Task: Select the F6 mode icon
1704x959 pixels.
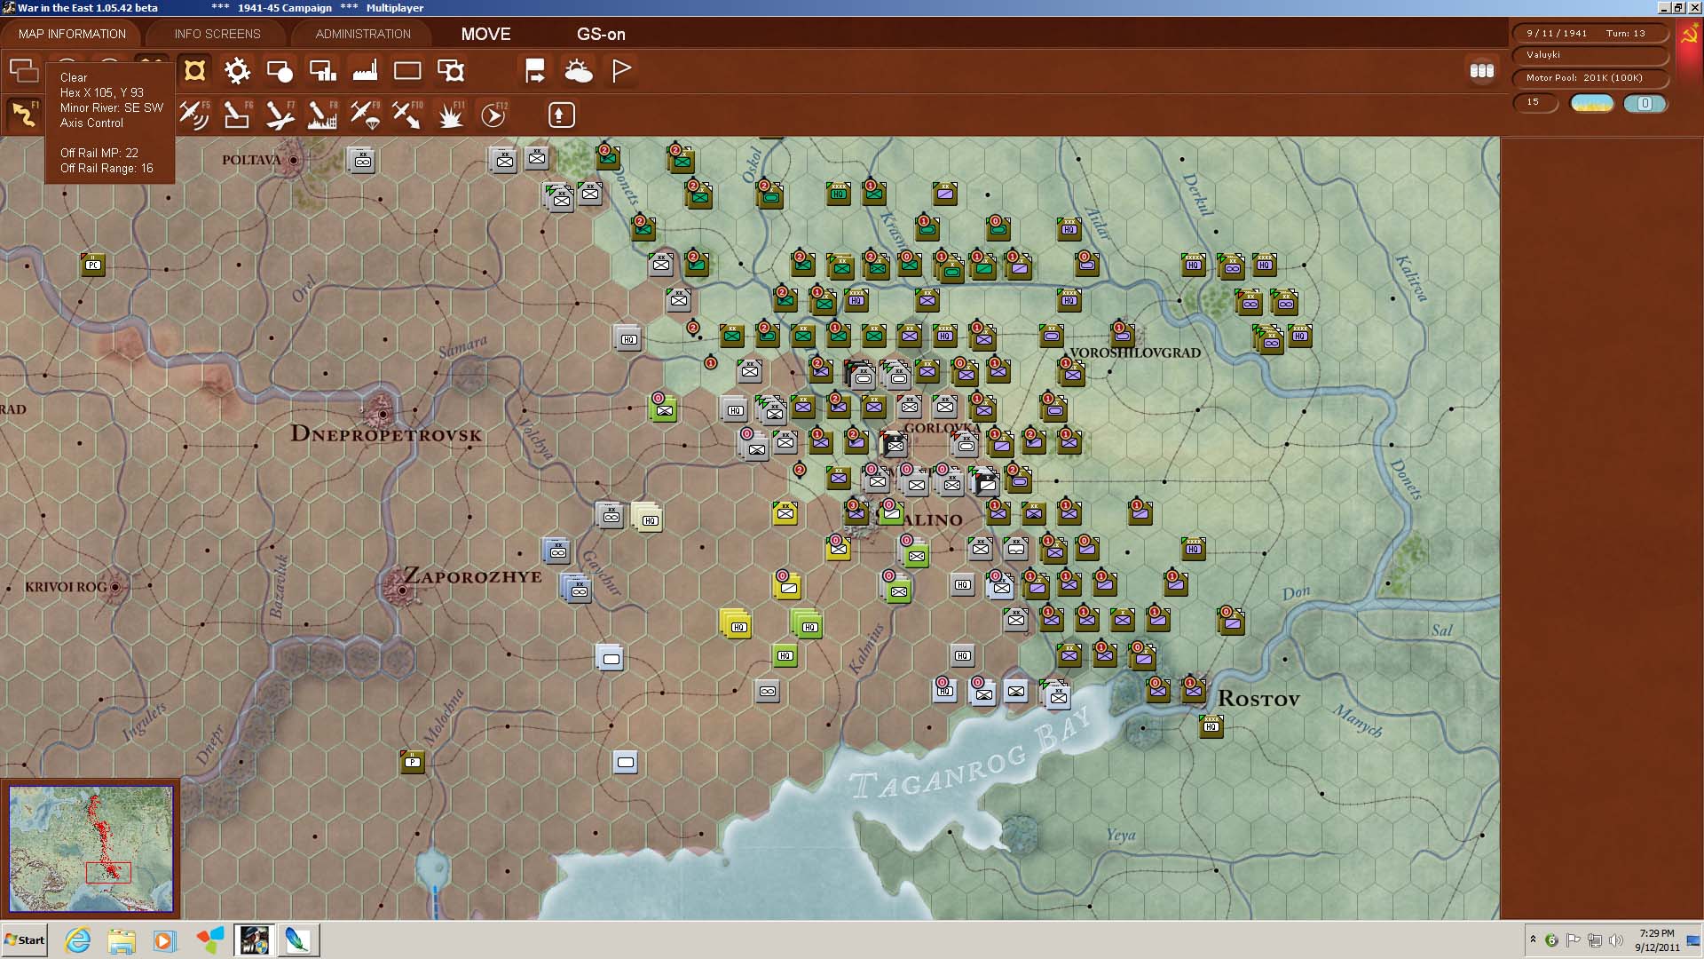Action: pos(237,115)
